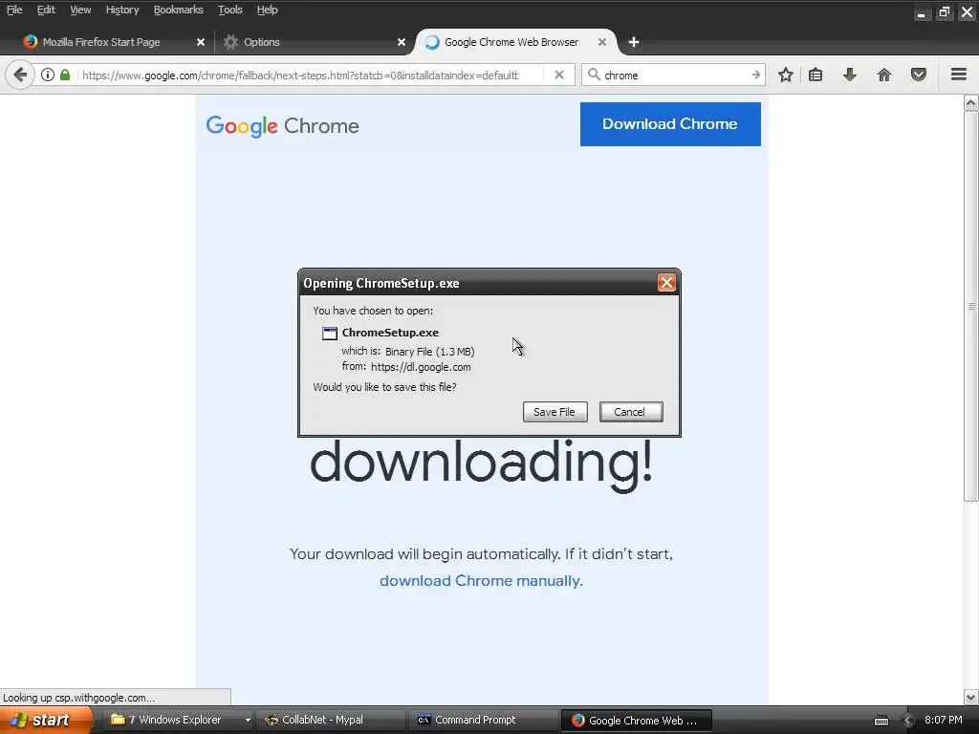Show bookmarks list icon
Image resolution: width=979 pixels, height=734 pixels.
click(x=816, y=75)
